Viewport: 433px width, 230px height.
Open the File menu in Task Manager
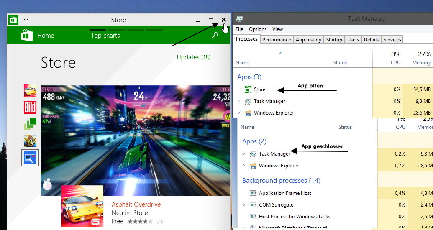pyautogui.click(x=239, y=29)
